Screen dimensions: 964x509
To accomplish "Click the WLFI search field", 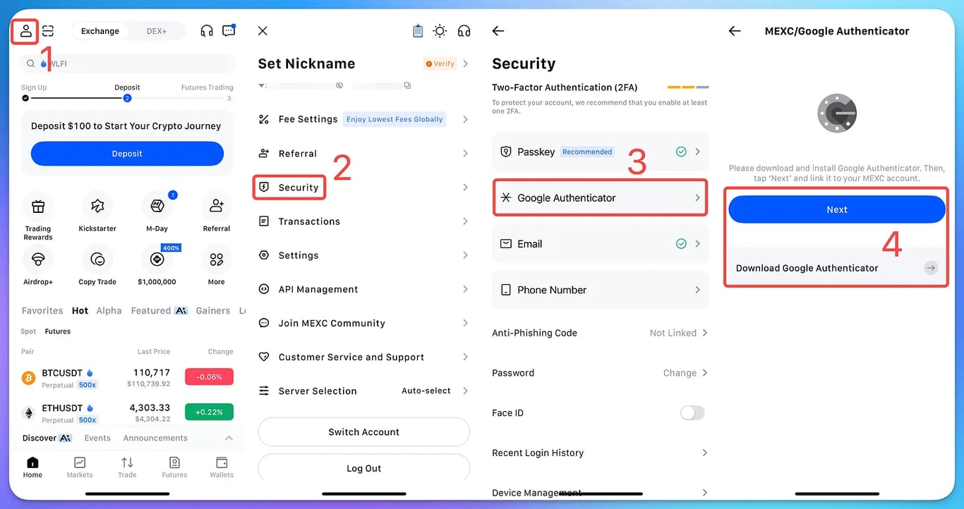I will 127,63.
